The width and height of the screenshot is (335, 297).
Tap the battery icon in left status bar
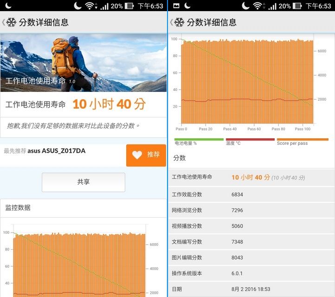click(x=129, y=6)
